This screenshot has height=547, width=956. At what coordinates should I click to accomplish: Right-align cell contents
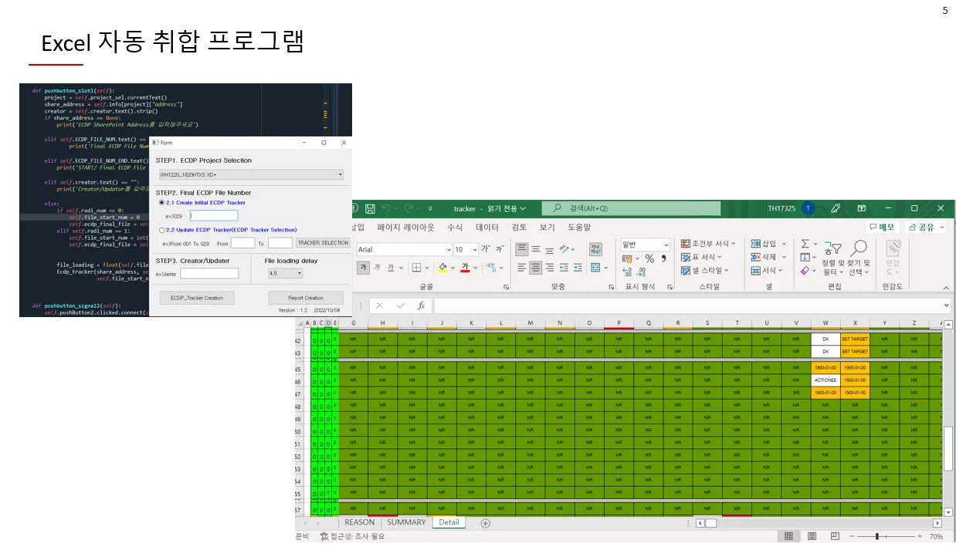[549, 267]
